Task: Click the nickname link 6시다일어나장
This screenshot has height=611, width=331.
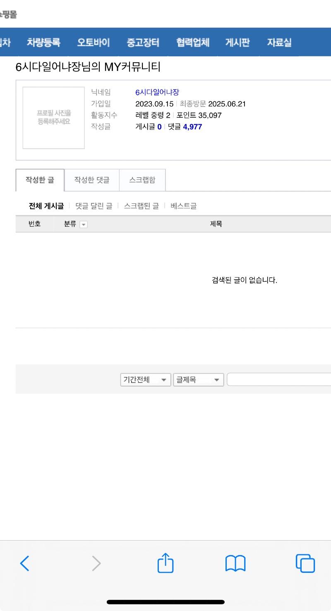Action: point(157,92)
